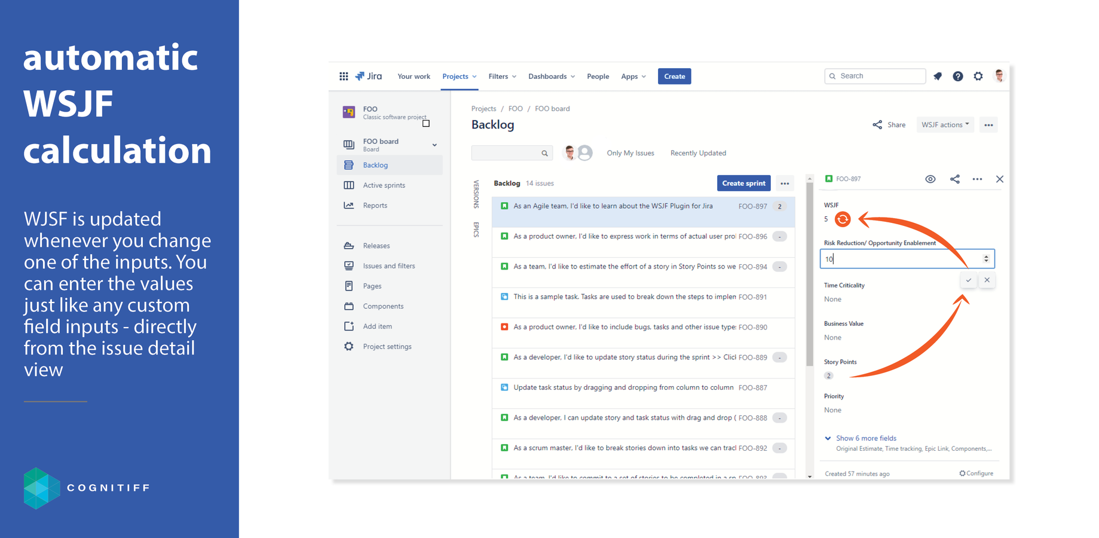Expand the EPICS side panel
This screenshot has width=1099, height=538.
(x=476, y=230)
